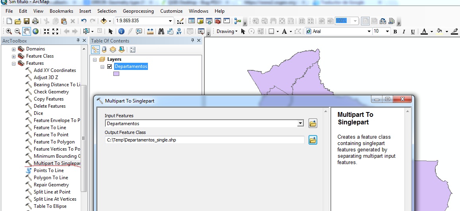Click the Fixed Zoom Out arrows icon

tap(55, 31)
